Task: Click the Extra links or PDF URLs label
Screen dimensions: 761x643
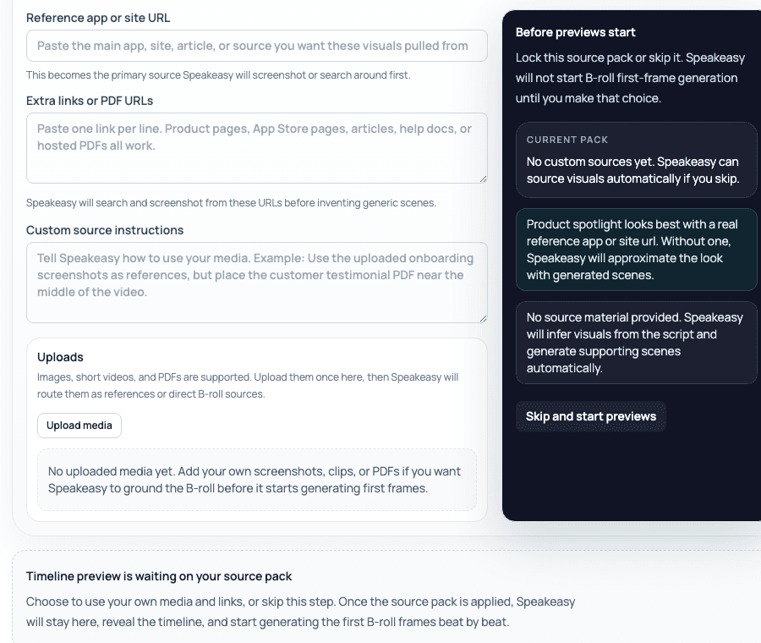Action: 90,101
